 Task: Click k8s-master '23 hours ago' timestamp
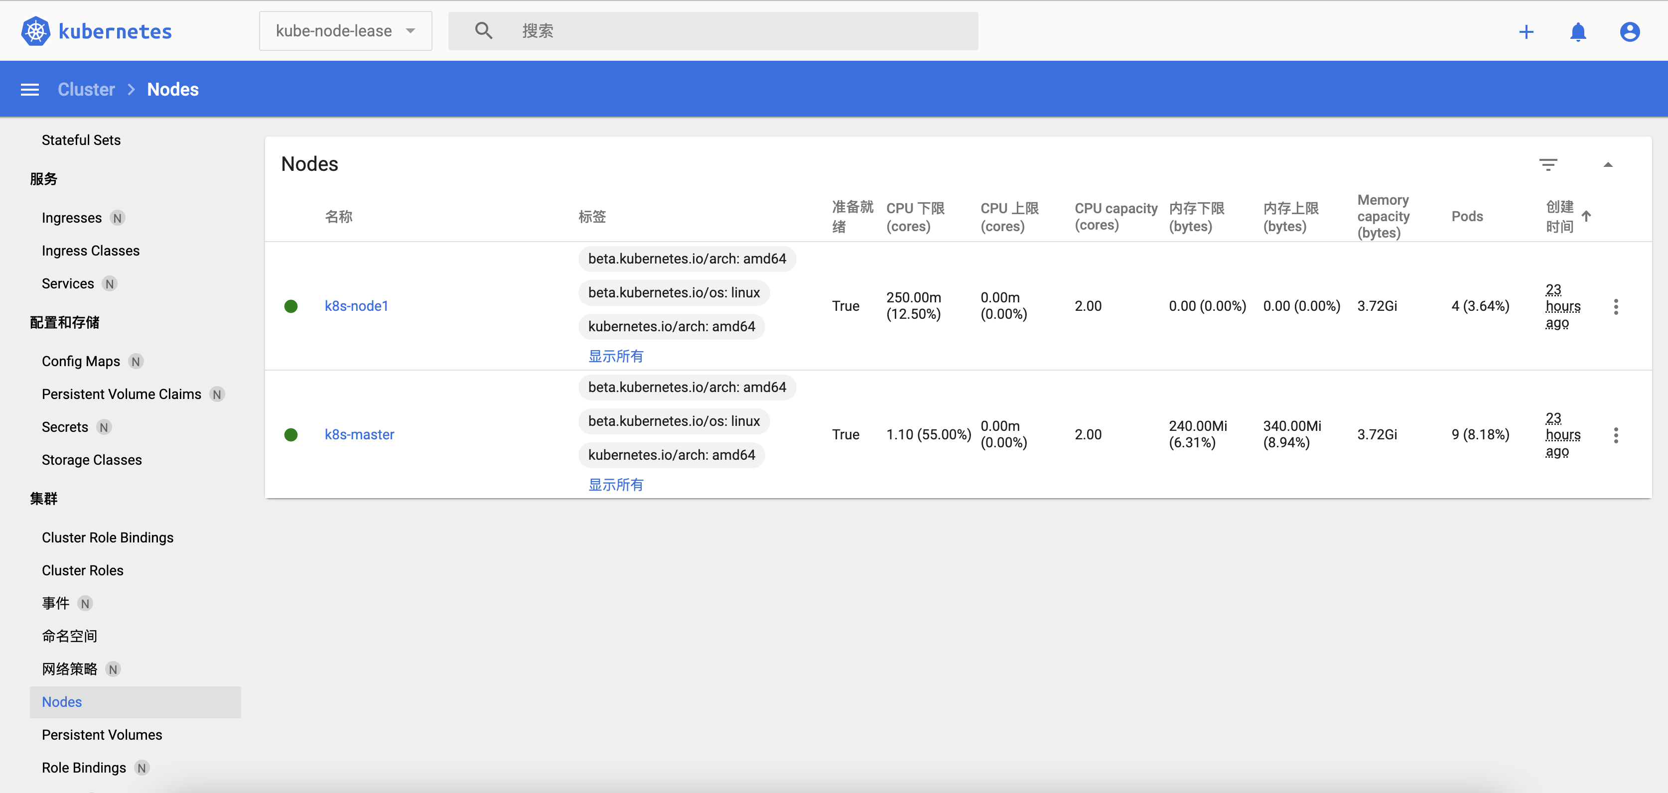pyautogui.click(x=1562, y=435)
